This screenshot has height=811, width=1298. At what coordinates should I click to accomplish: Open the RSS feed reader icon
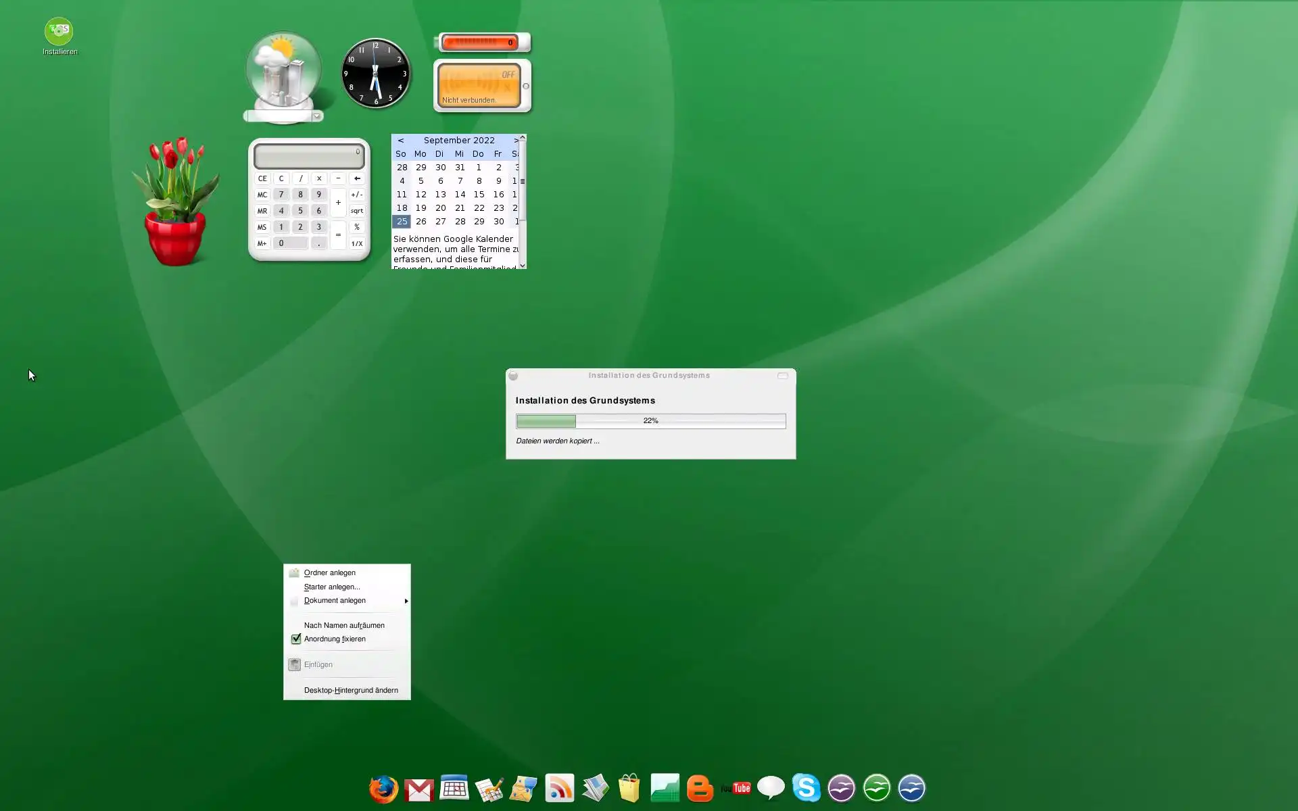coord(560,788)
